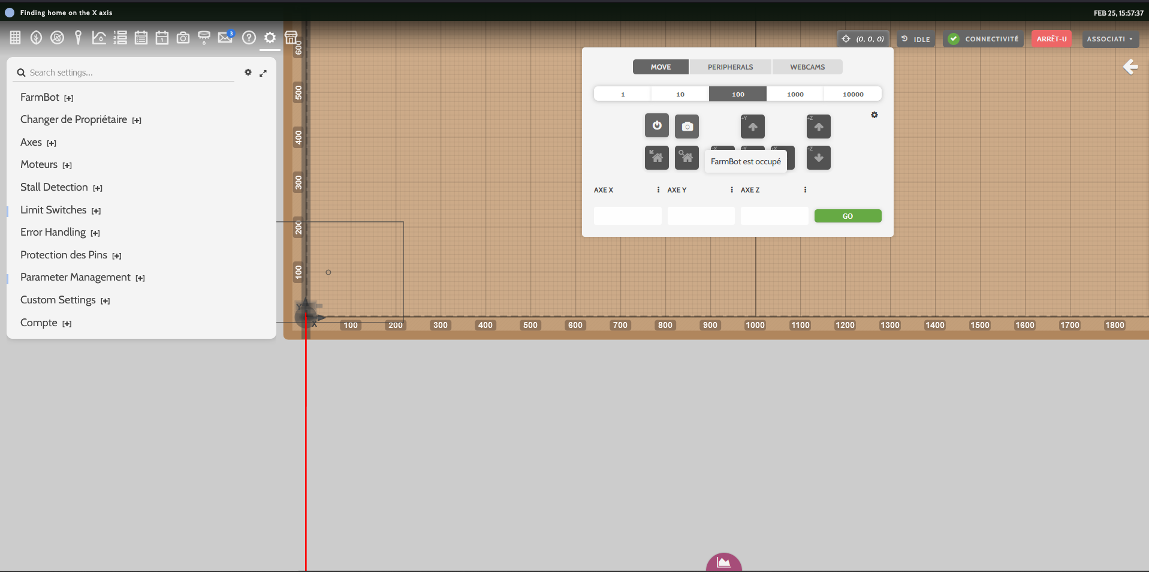Open the Points map pin icon
Screen dimensions: 1149x572
78,38
